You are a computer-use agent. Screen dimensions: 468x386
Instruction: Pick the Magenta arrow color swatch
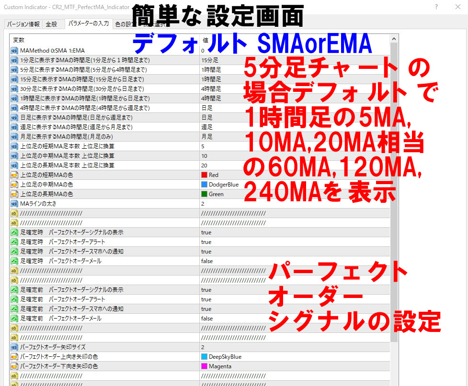pyautogui.click(x=204, y=366)
